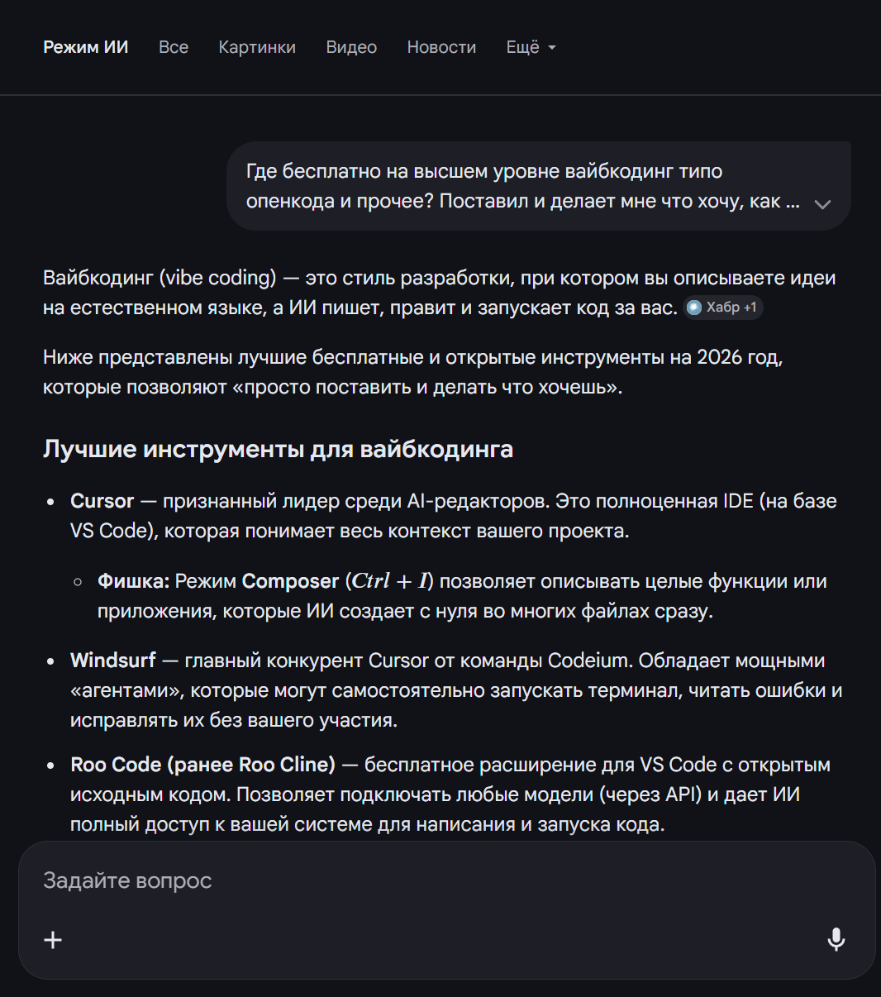Open the Ещё dropdown menu
The height and width of the screenshot is (997, 881).
(x=531, y=48)
